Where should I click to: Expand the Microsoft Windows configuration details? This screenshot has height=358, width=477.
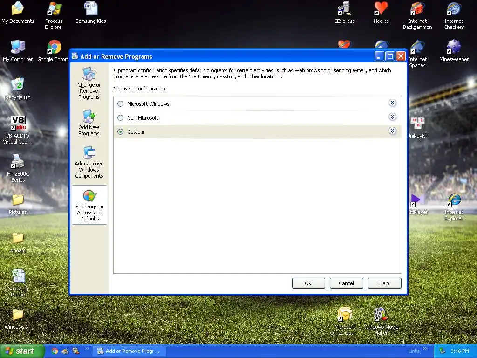point(392,103)
